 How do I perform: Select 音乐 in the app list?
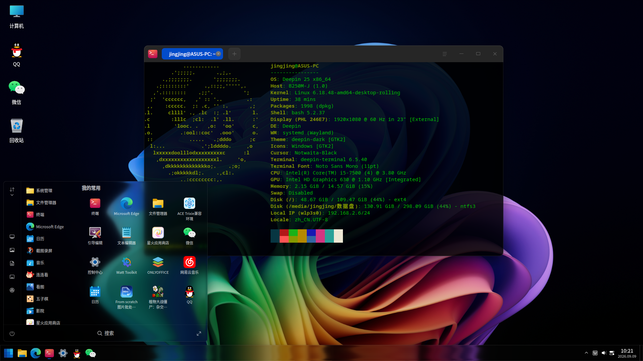pos(35,263)
